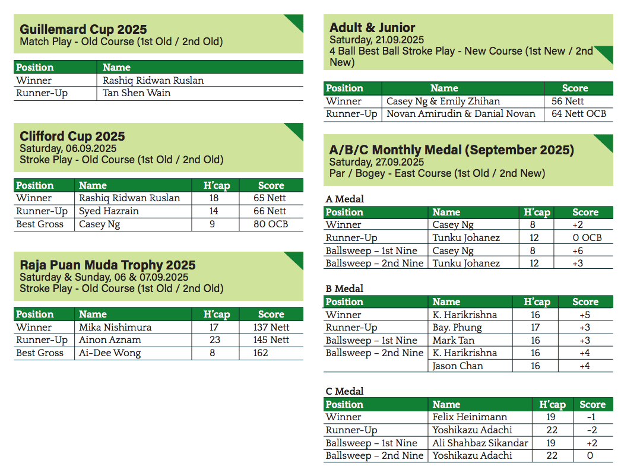
Task: Select Bay. Phung in B Medal table
Action: (457, 328)
